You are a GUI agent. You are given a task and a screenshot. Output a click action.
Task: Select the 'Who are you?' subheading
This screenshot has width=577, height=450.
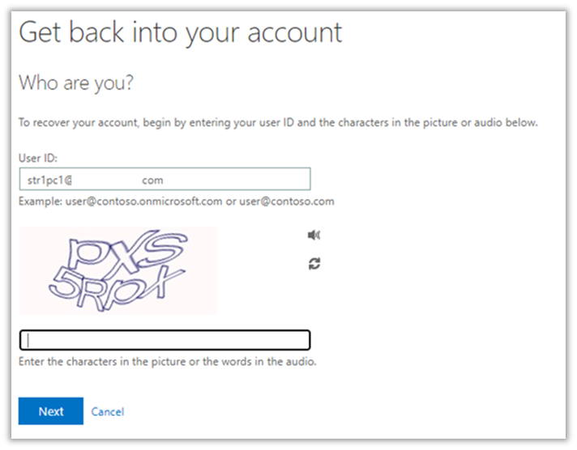point(75,83)
